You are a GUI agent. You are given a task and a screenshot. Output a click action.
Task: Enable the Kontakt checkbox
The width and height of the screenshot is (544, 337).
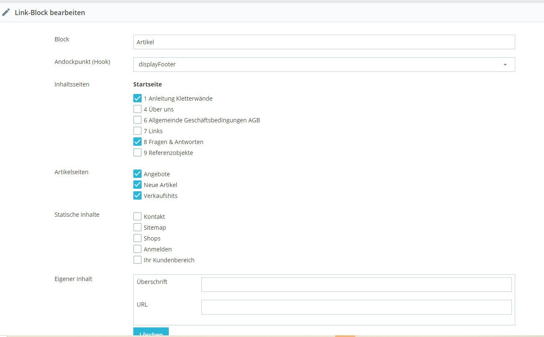pyautogui.click(x=137, y=217)
